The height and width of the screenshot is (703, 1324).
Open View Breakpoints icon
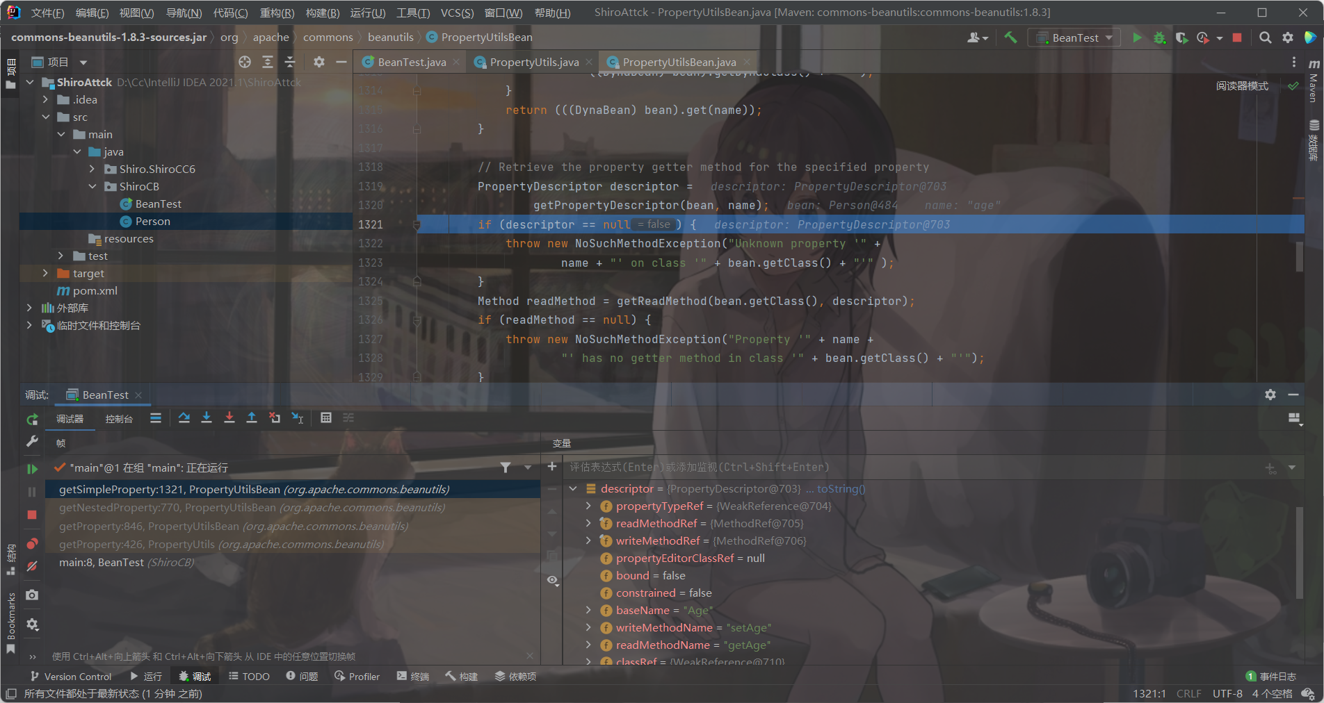pyautogui.click(x=32, y=543)
